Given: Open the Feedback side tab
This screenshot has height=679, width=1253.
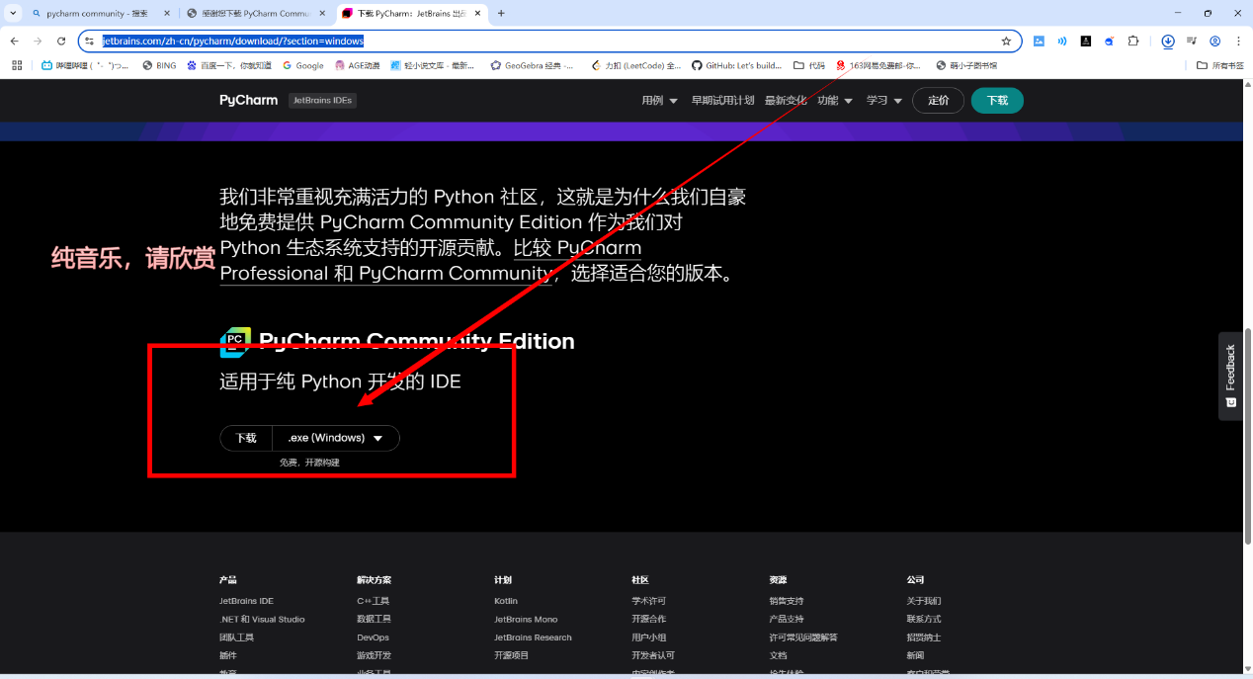Looking at the screenshot, I should 1230,376.
